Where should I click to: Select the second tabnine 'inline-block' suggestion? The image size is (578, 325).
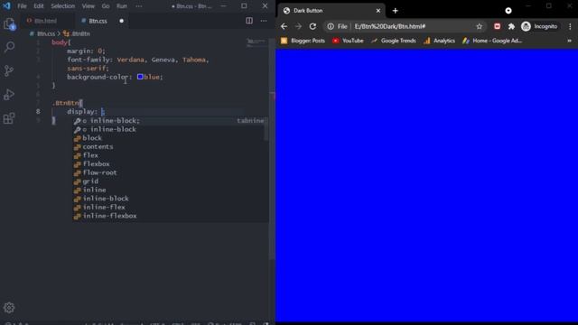coord(169,129)
